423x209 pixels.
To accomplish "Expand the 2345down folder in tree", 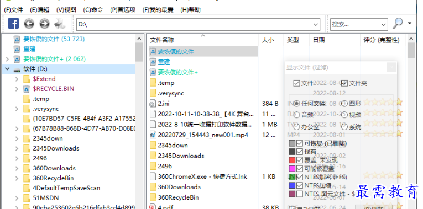I will (x=17, y=138).
